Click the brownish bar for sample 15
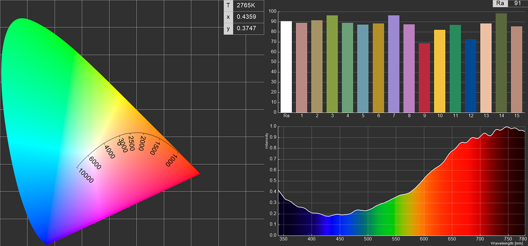Screen dimensions: 528x246 point(516,69)
